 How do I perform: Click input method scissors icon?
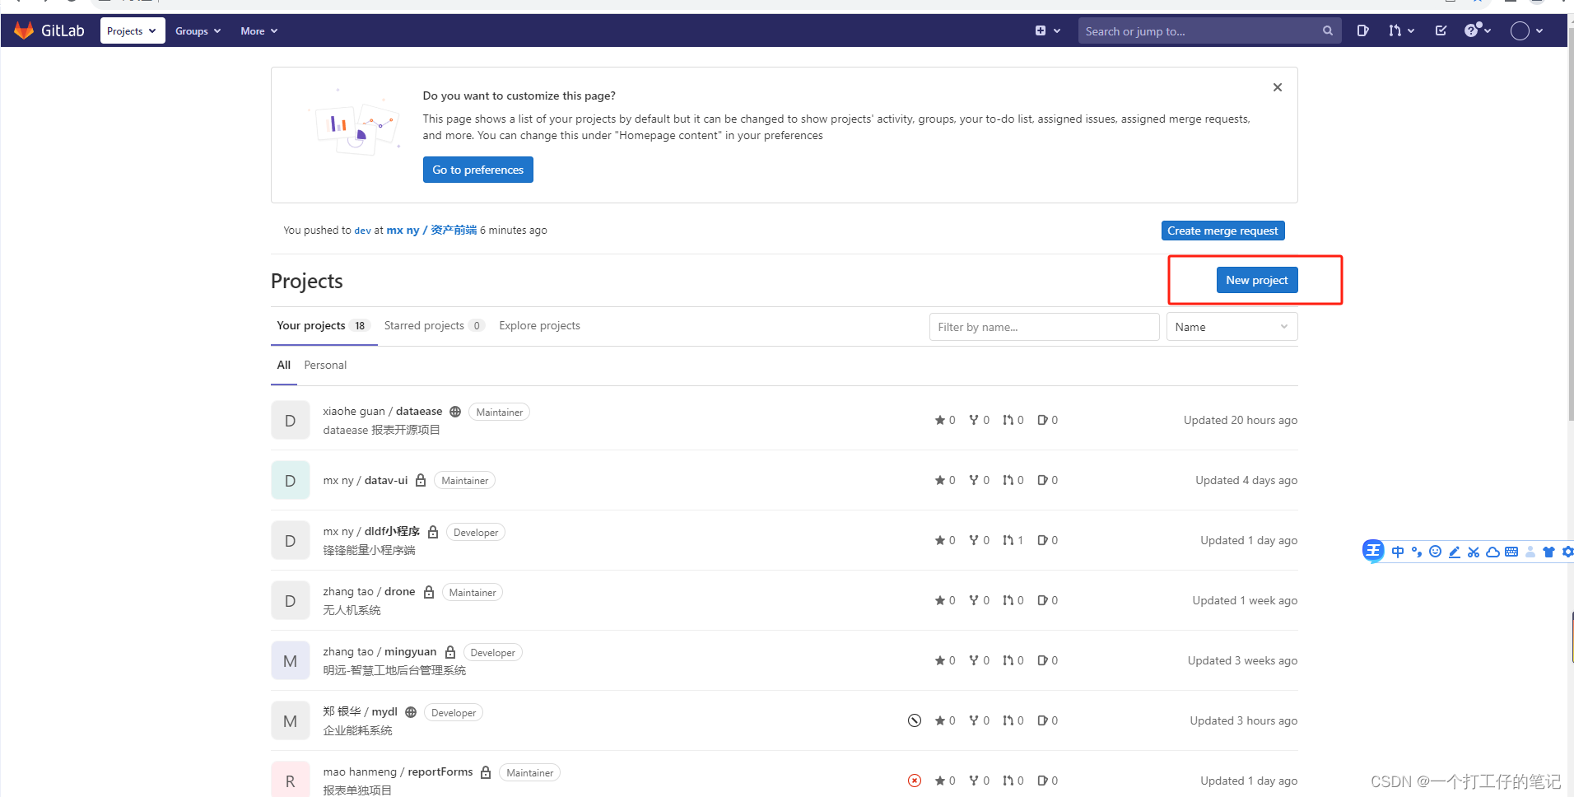(x=1474, y=552)
